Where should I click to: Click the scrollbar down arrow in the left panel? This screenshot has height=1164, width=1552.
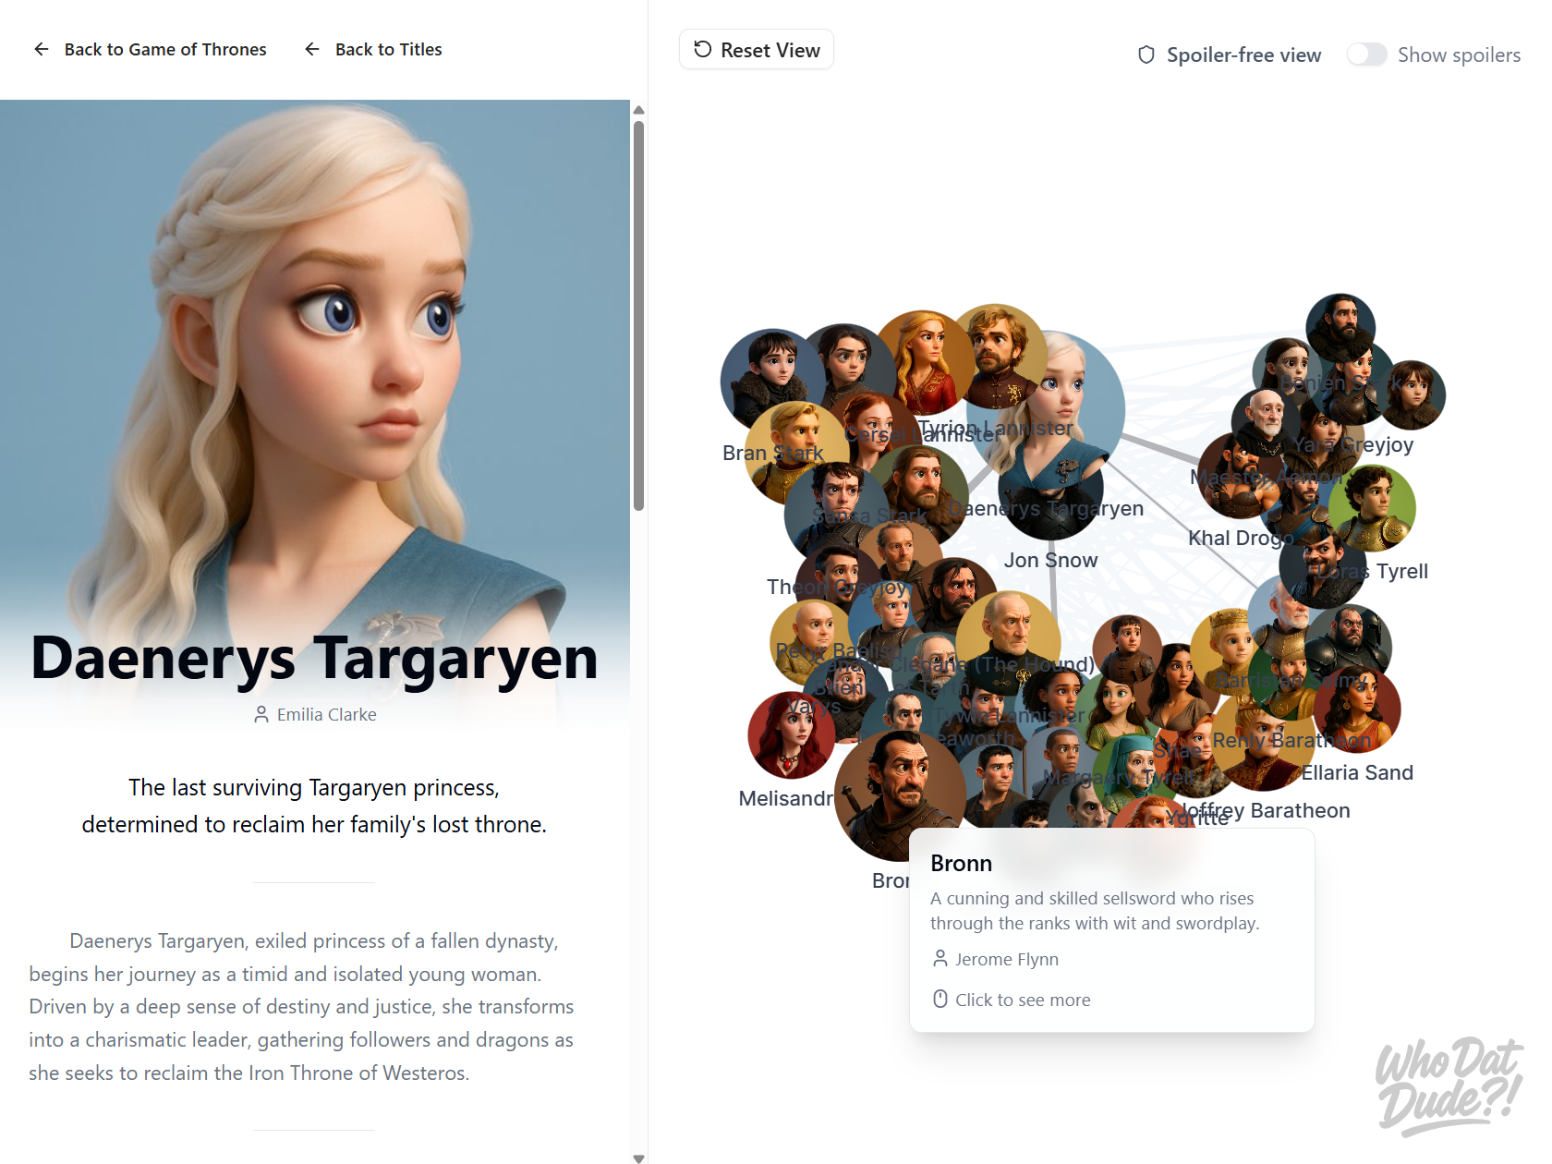point(638,1158)
